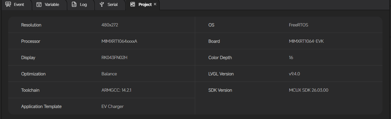Go to the Serial tab
Image resolution: width=391 pixels, height=119 pixels.
pos(110,5)
